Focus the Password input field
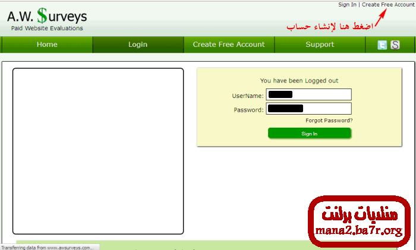416x250 pixels. tap(309, 109)
